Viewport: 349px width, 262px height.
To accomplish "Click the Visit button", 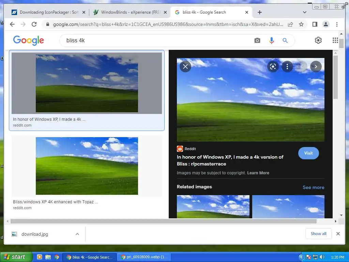I will [x=308, y=153].
